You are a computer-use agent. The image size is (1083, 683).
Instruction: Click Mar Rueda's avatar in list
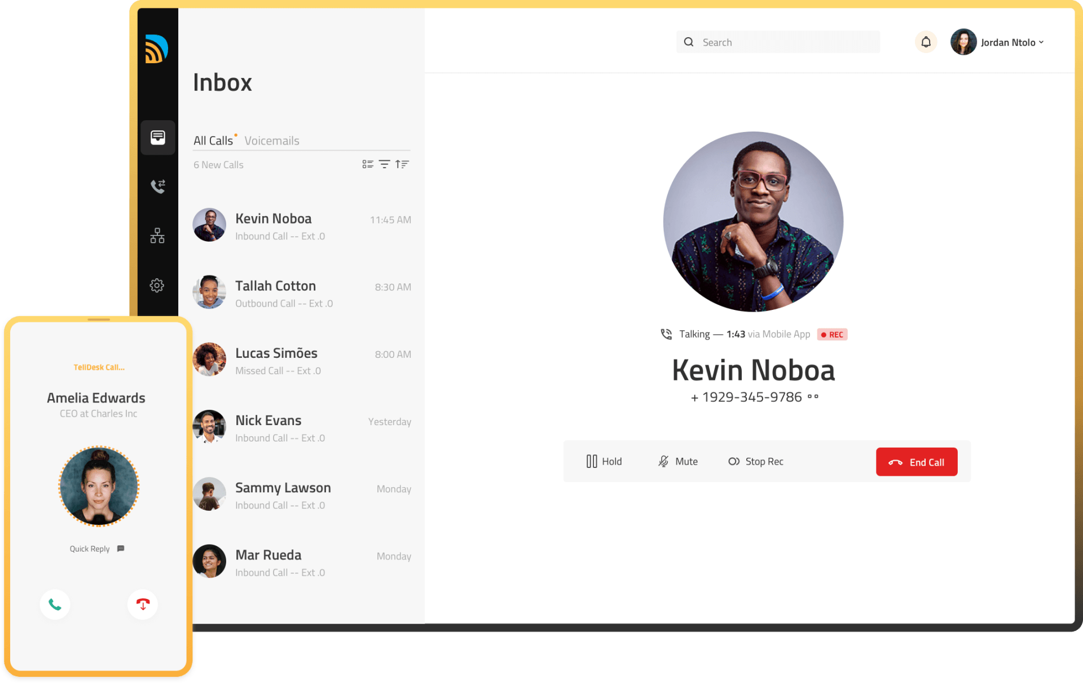click(x=209, y=561)
